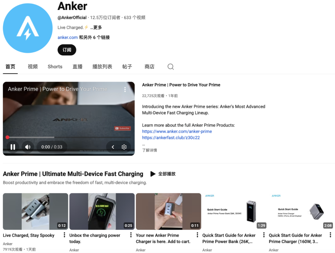Open options for Your new Anker Prime Charger

pyautogui.click(x=197, y=235)
